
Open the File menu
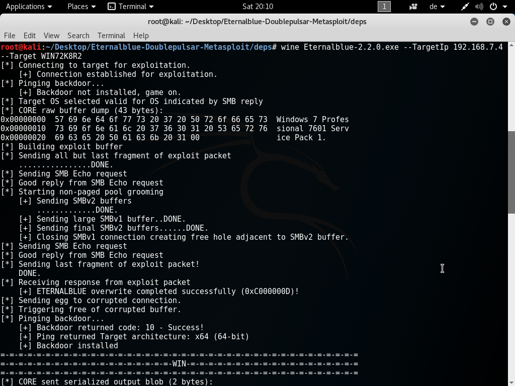coord(10,36)
